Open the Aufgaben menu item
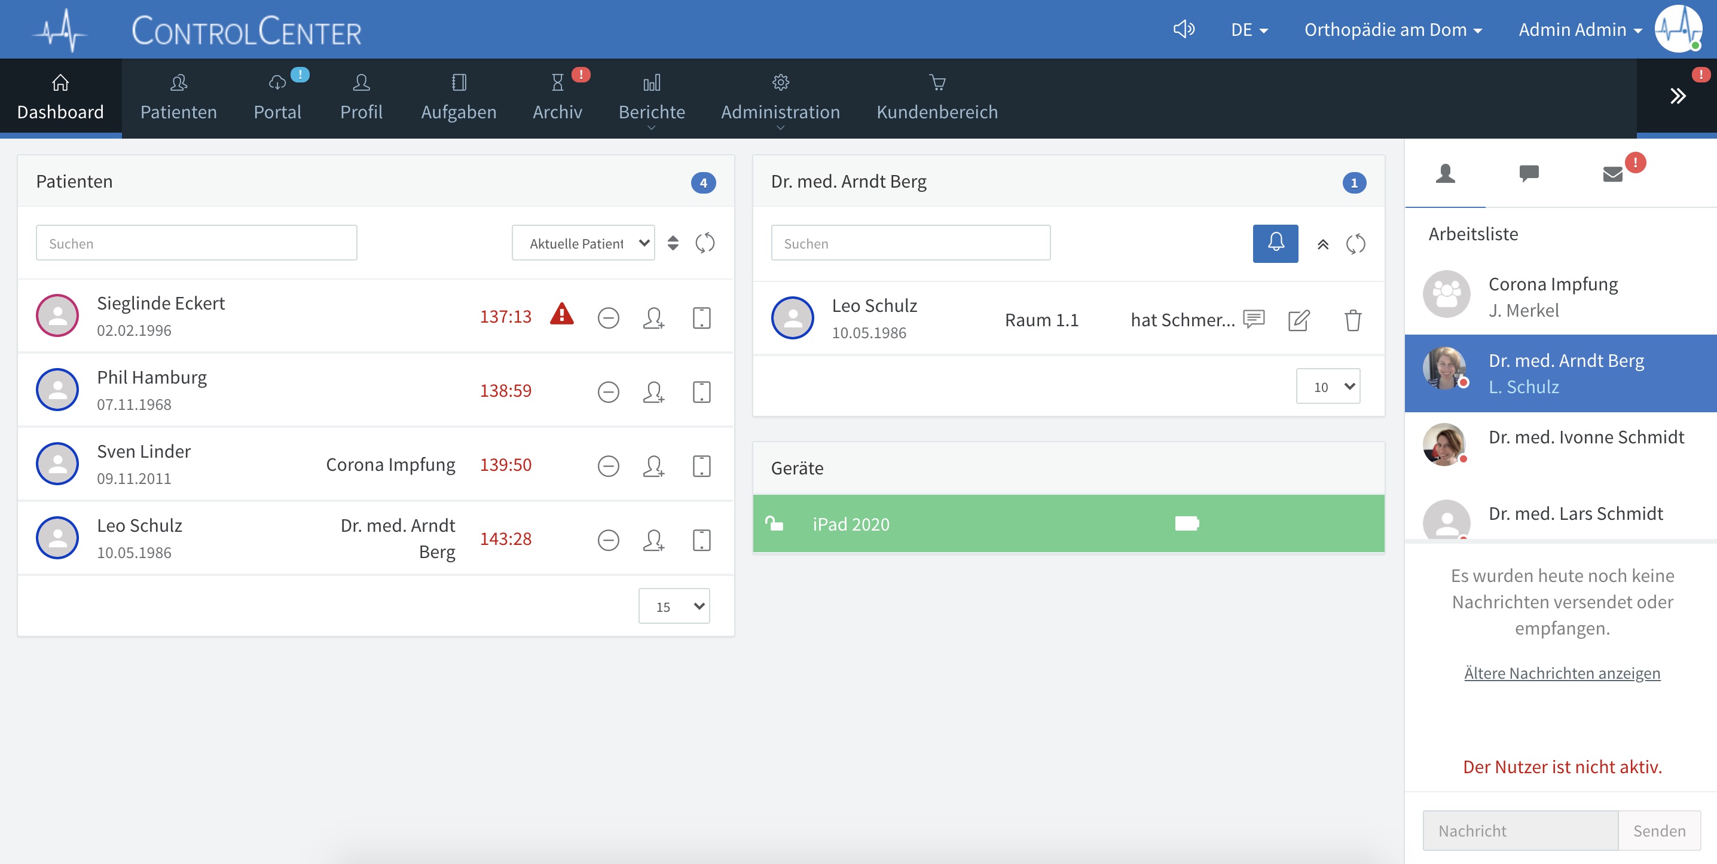This screenshot has width=1717, height=864. coord(459,98)
